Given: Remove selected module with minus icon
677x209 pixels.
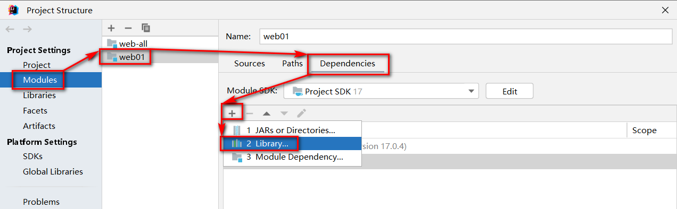Looking at the screenshot, I should [x=128, y=28].
